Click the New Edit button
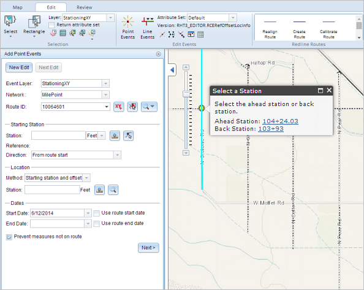This screenshot has width=364, height=290. (19, 67)
